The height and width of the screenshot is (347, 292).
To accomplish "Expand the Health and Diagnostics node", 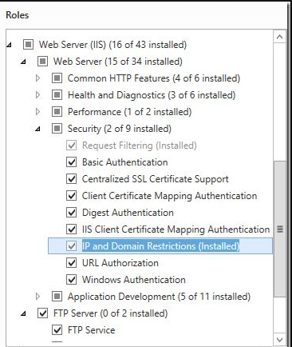I will tap(38, 95).
